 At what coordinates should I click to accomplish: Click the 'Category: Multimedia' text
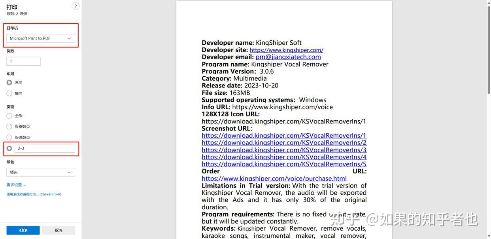click(x=234, y=78)
